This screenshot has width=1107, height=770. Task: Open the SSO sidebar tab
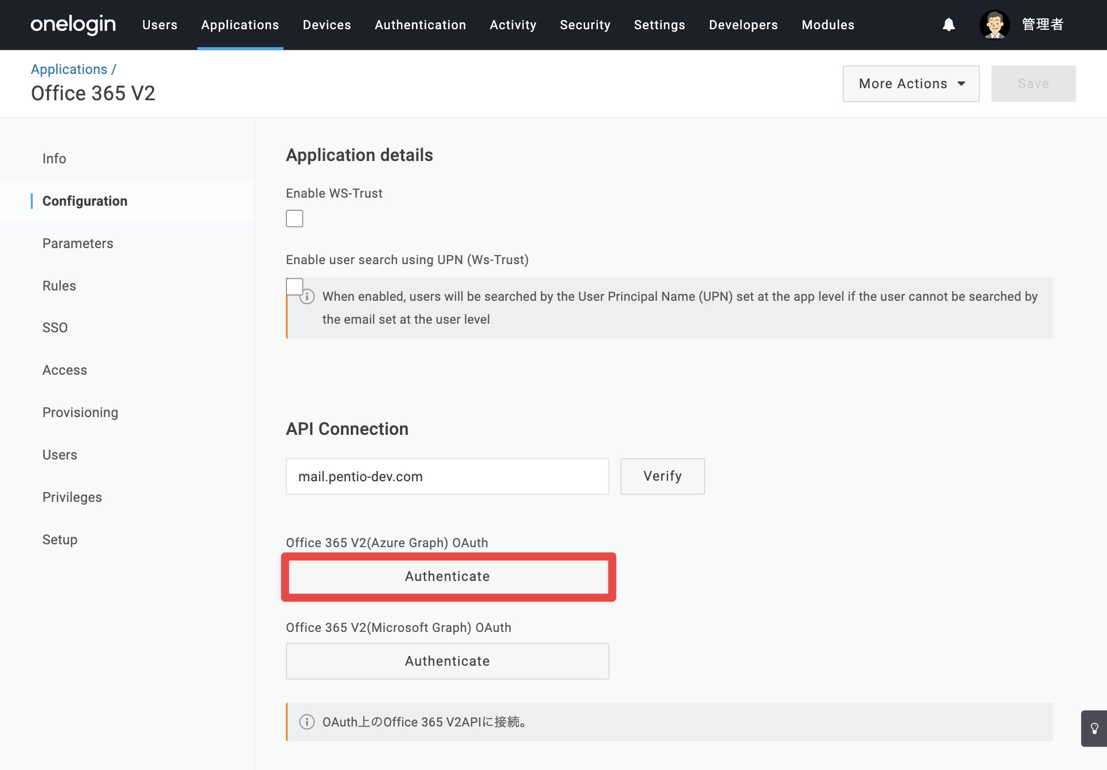[55, 328]
